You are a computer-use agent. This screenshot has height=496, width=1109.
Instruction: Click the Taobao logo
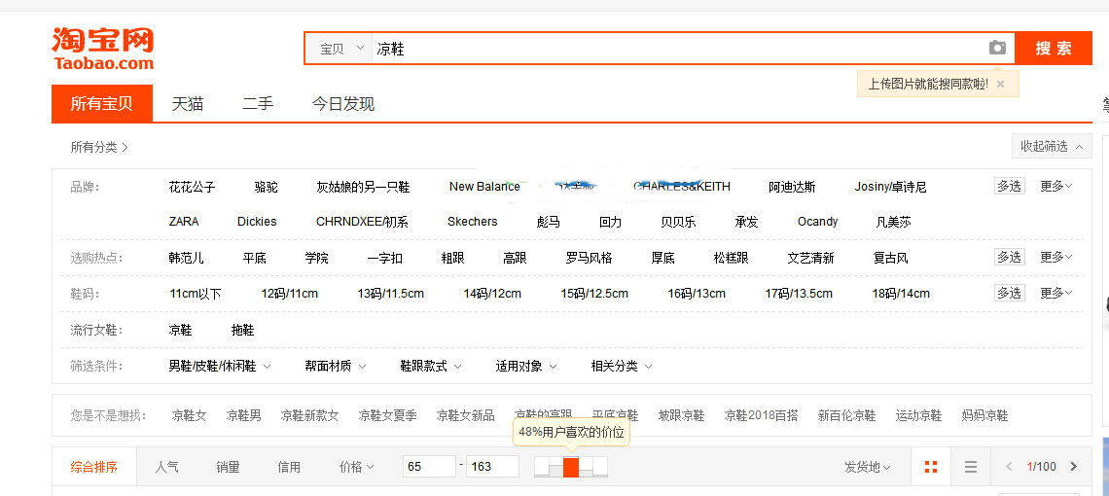(x=103, y=48)
